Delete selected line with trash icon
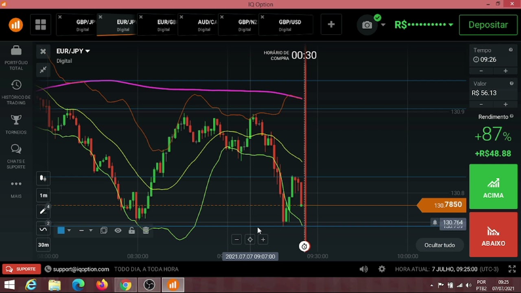Image resolution: width=521 pixels, height=293 pixels. [x=146, y=231]
